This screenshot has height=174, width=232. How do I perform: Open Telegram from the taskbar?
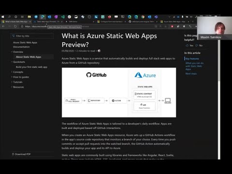[x=36, y=17]
